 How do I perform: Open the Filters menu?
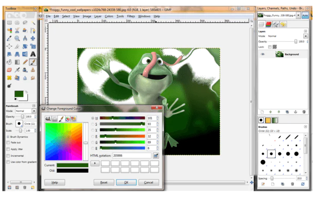[131, 16]
